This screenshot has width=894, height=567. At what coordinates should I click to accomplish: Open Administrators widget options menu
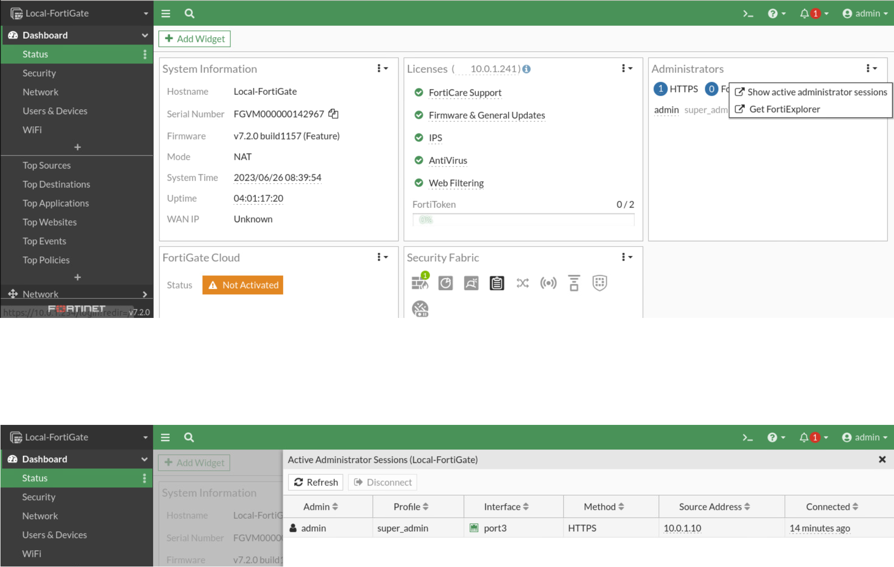[872, 68]
